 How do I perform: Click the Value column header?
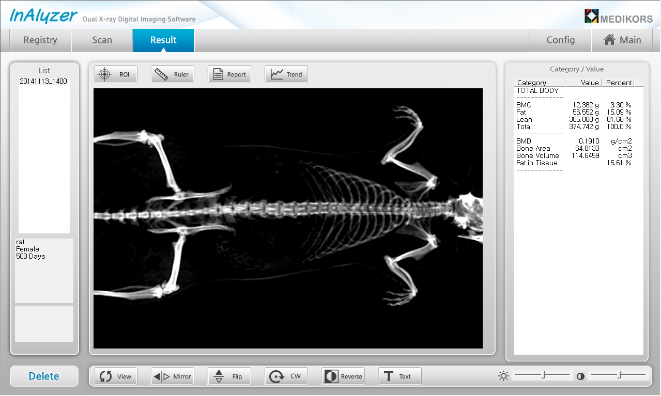pos(584,83)
